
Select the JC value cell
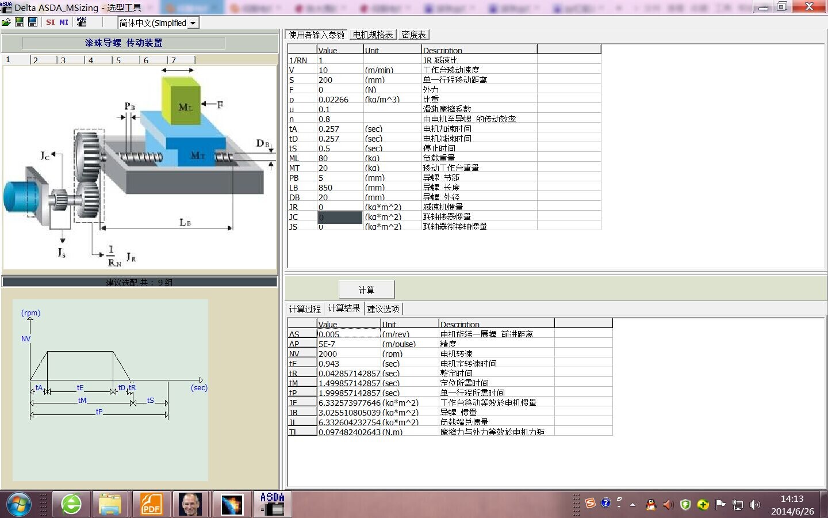(x=340, y=217)
